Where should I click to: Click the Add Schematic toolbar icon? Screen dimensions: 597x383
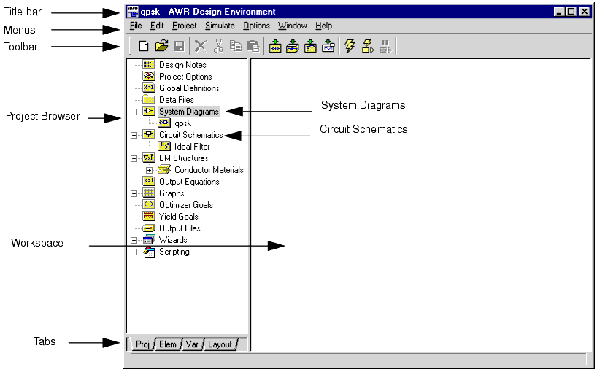coord(310,46)
